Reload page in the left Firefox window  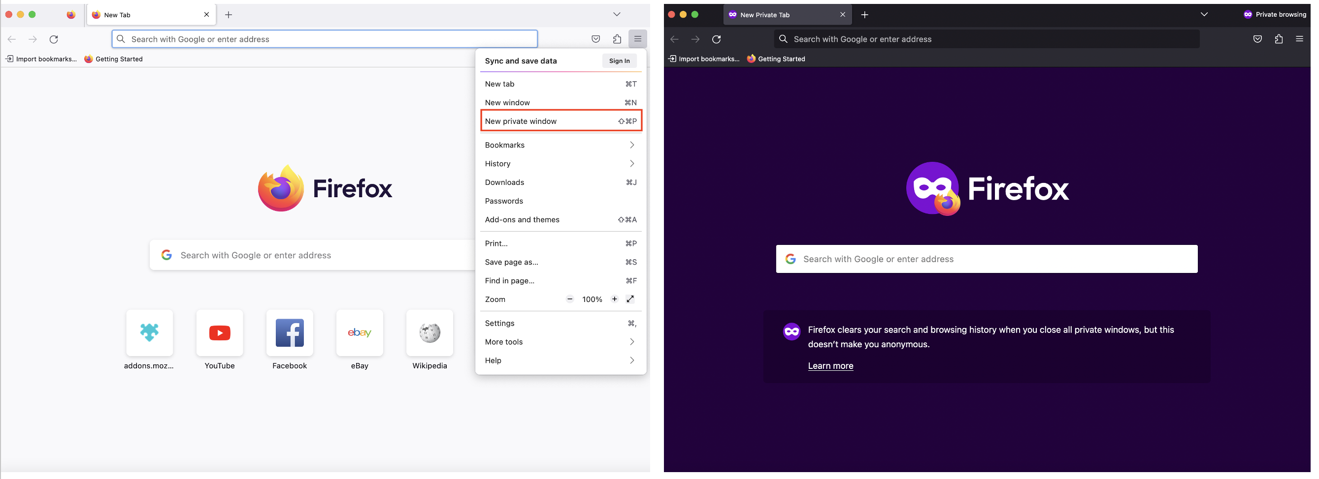[54, 39]
